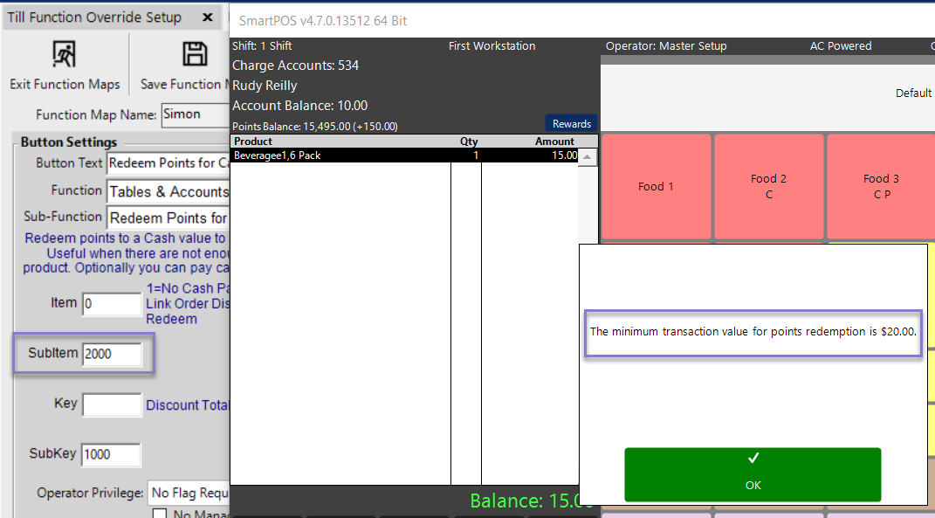
Task: Open the Operator Privilege dropdown
Action: pos(189,493)
